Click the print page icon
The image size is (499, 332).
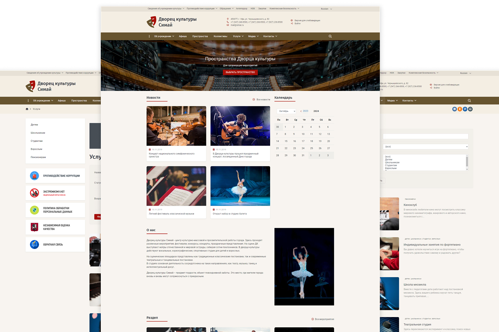pos(470,109)
